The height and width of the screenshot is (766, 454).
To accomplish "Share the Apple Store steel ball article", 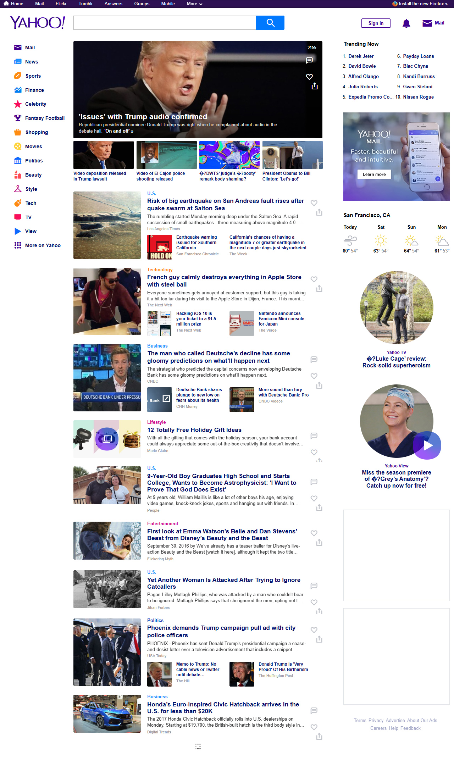I will pyautogui.click(x=319, y=288).
